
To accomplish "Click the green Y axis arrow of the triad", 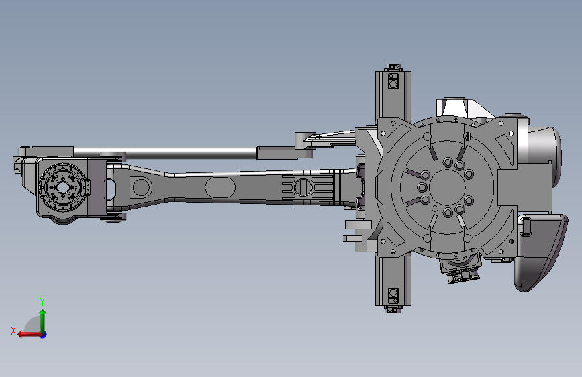I will 43,321.
